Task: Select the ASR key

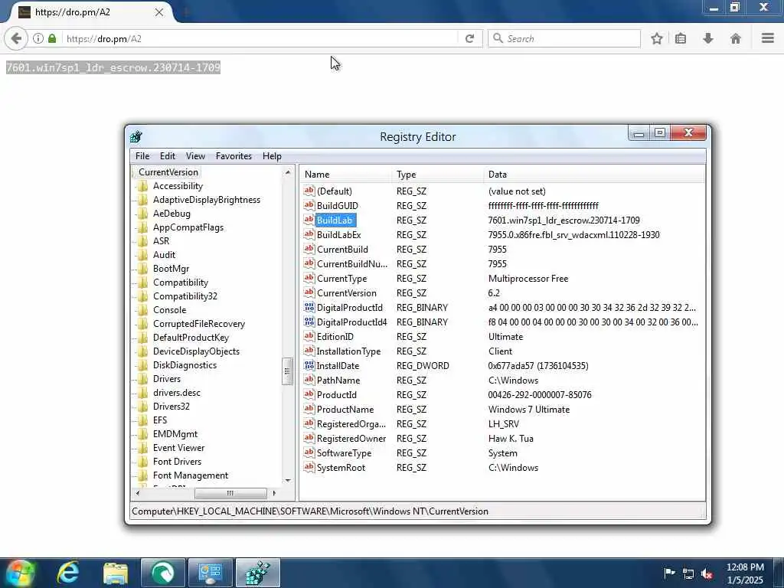Action: (161, 241)
